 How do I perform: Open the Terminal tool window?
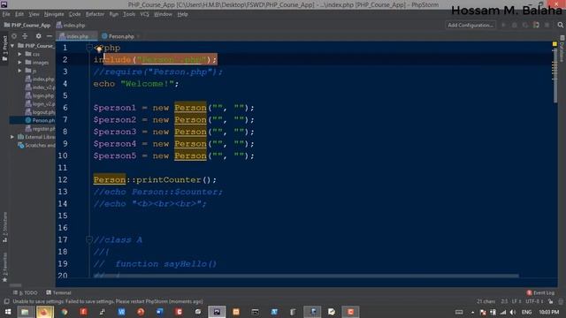coord(59,292)
